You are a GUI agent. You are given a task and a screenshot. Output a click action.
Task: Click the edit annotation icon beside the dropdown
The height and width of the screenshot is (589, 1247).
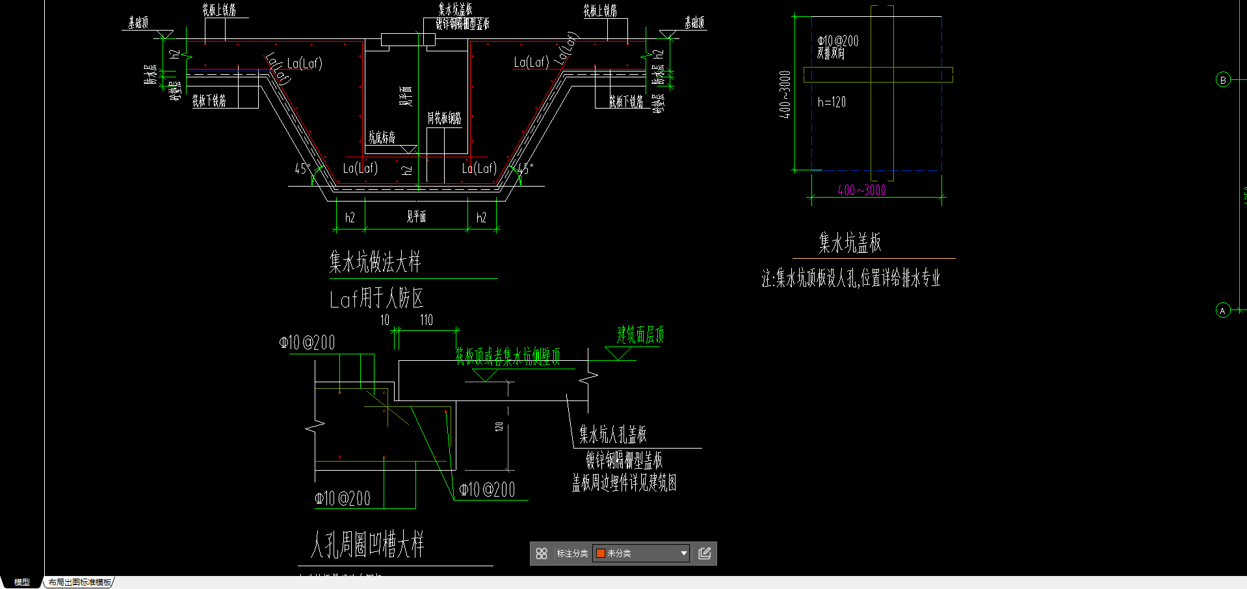coord(704,553)
